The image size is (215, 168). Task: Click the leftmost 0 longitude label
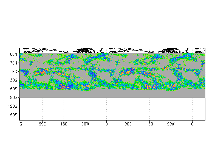point(21,124)
